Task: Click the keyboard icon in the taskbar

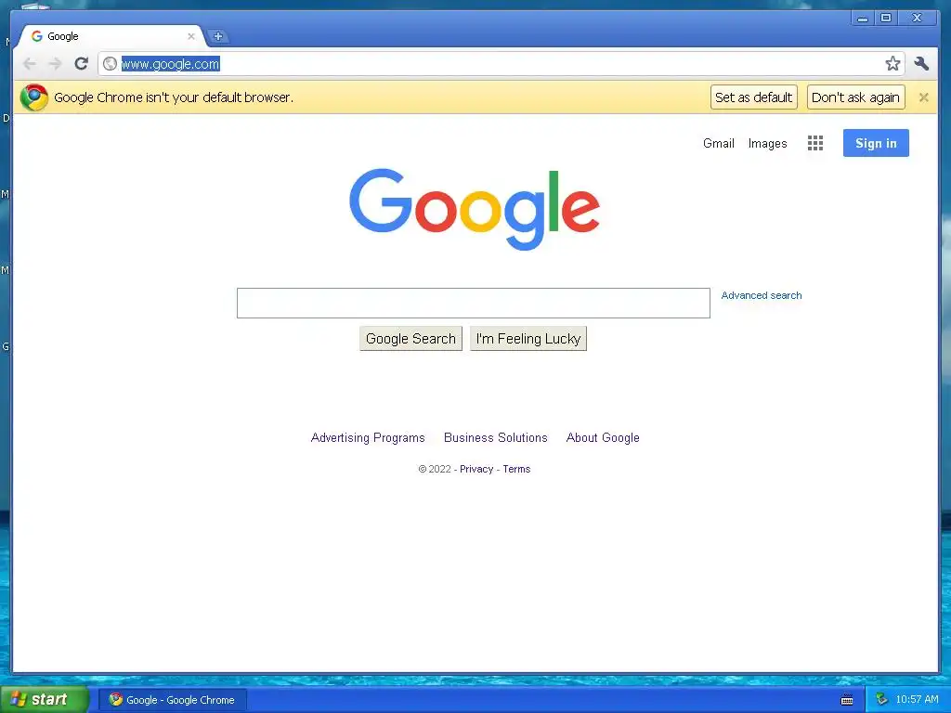Action: click(847, 700)
